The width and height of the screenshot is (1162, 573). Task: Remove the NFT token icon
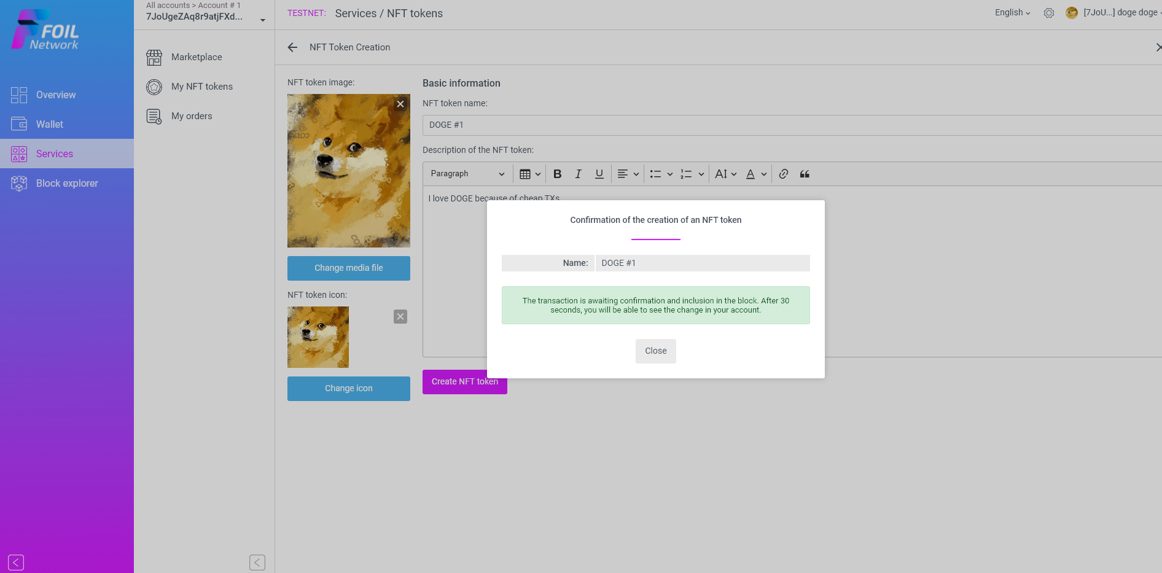click(400, 316)
